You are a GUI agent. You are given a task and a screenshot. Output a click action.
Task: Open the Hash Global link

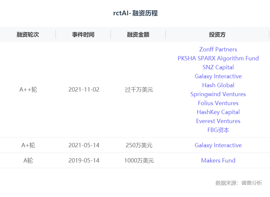coord(218,85)
